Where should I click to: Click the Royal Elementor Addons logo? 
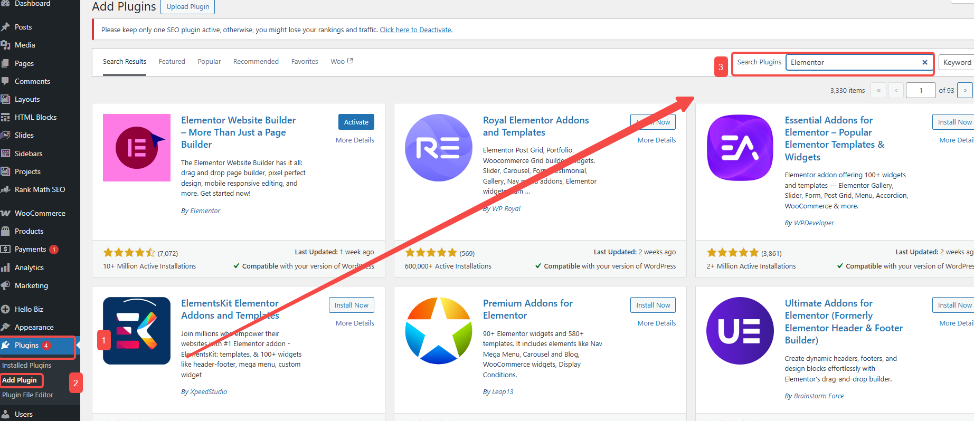439,148
